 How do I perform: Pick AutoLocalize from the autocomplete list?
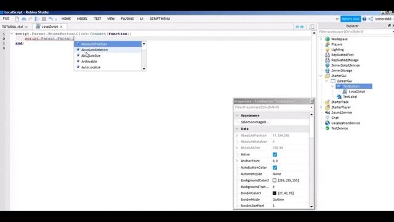108,67
